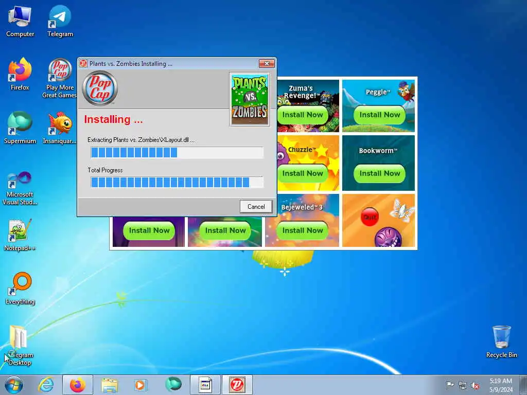Click the red Quit button
This screenshot has height=395, width=527.
(x=370, y=217)
